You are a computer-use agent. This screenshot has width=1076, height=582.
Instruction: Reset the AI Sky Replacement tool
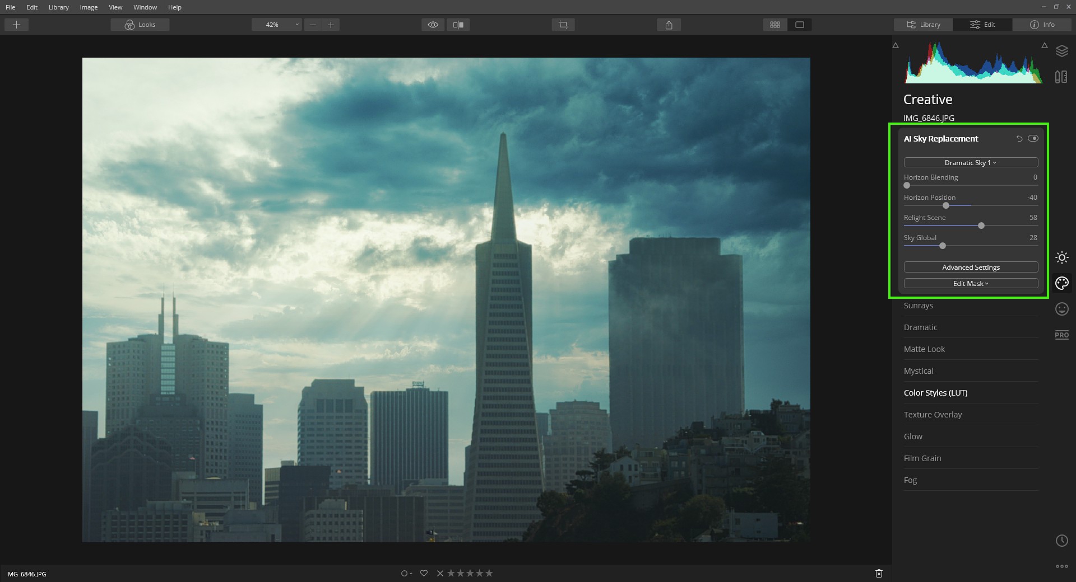[x=1019, y=139]
